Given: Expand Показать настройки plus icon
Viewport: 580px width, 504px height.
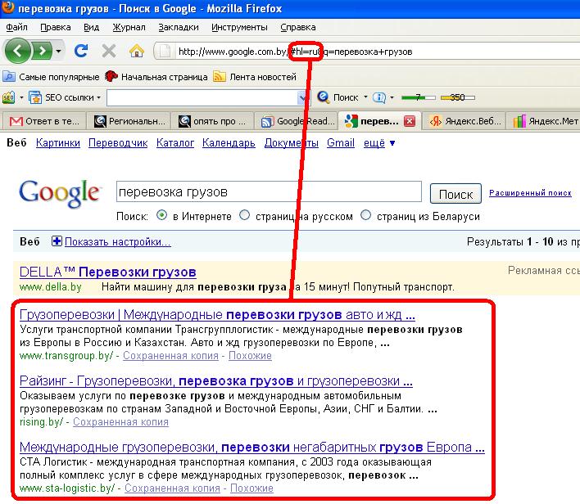Looking at the screenshot, I should 57,241.
